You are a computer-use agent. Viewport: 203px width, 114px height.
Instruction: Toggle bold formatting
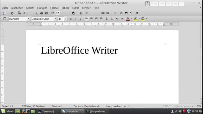[x=70, y=19]
